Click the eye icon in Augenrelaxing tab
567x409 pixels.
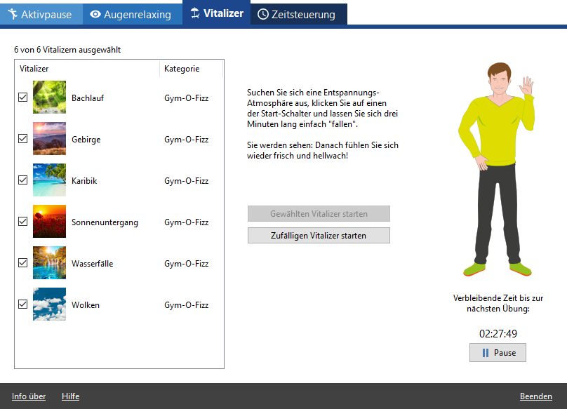95,14
